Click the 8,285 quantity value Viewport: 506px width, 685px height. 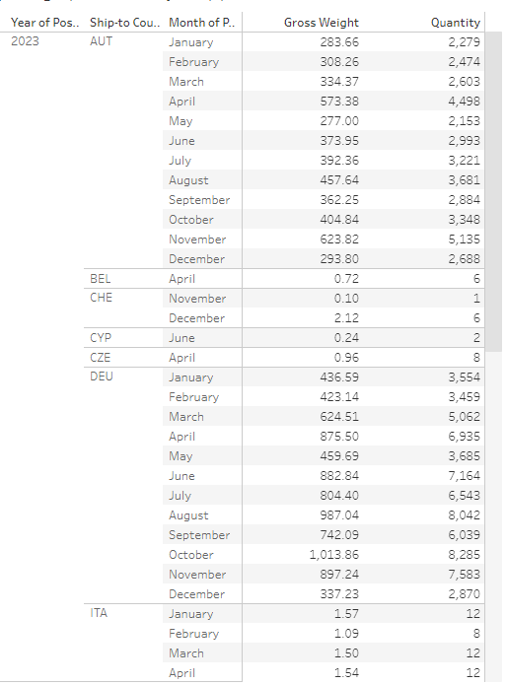click(x=464, y=554)
